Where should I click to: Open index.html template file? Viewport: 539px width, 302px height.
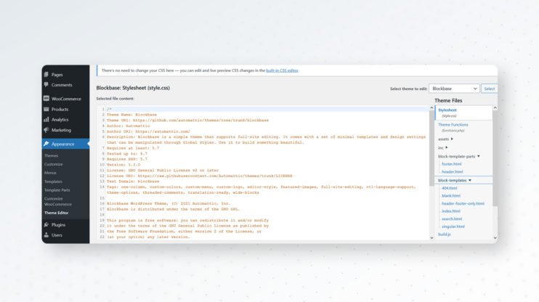click(450, 211)
